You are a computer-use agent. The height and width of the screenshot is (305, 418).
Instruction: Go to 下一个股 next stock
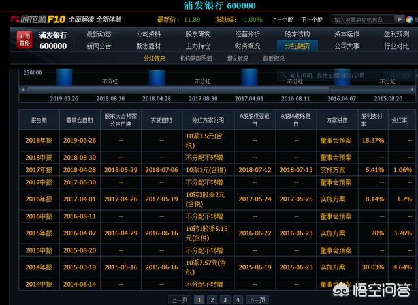tap(312, 20)
